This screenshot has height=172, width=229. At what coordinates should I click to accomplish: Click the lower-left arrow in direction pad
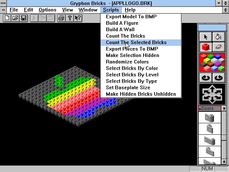click(x=206, y=97)
